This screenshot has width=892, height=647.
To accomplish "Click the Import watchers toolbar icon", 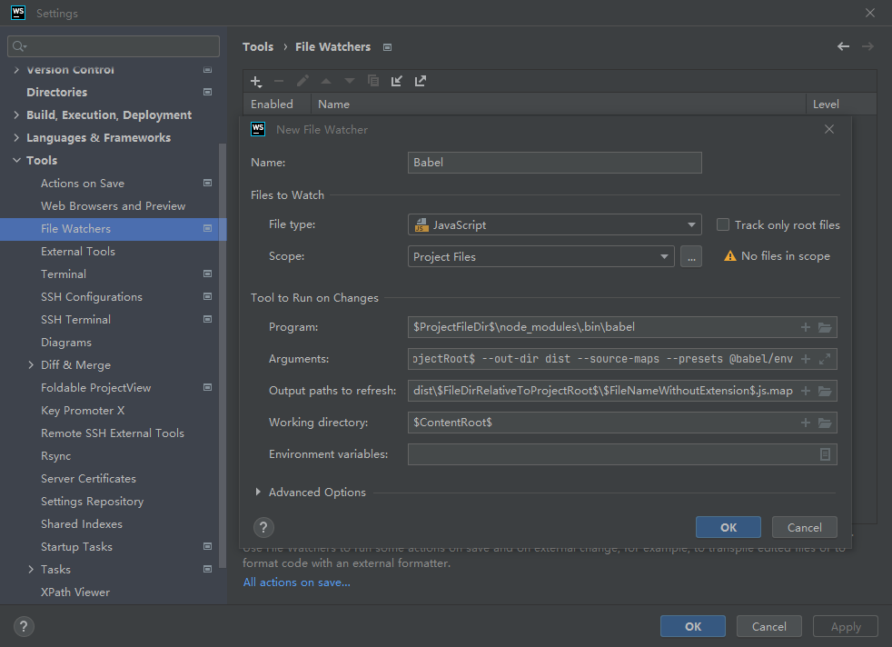I will pyautogui.click(x=397, y=82).
